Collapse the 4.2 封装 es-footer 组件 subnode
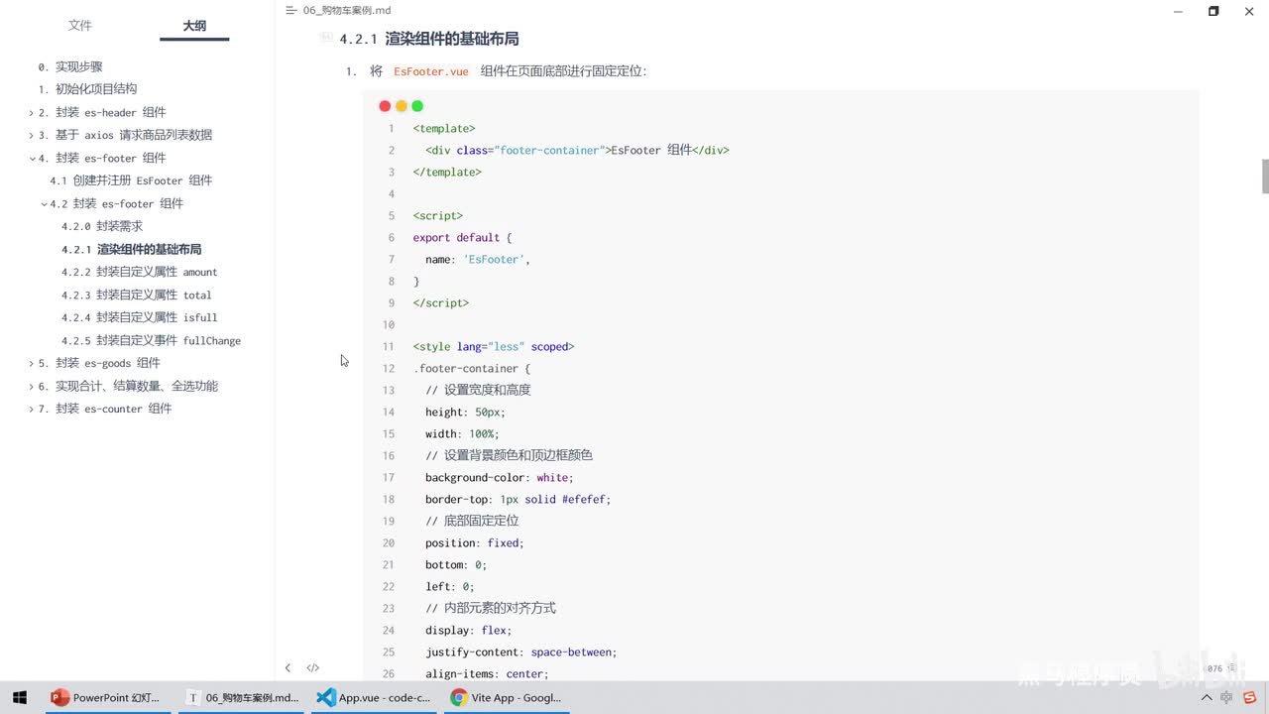Viewport: 1269px width, 714px height. tap(44, 204)
